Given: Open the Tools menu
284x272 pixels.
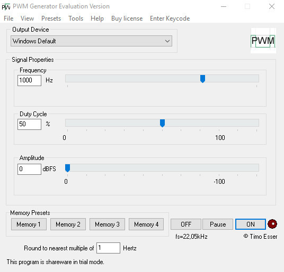Looking at the screenshot, I should [x=76, y=18].
